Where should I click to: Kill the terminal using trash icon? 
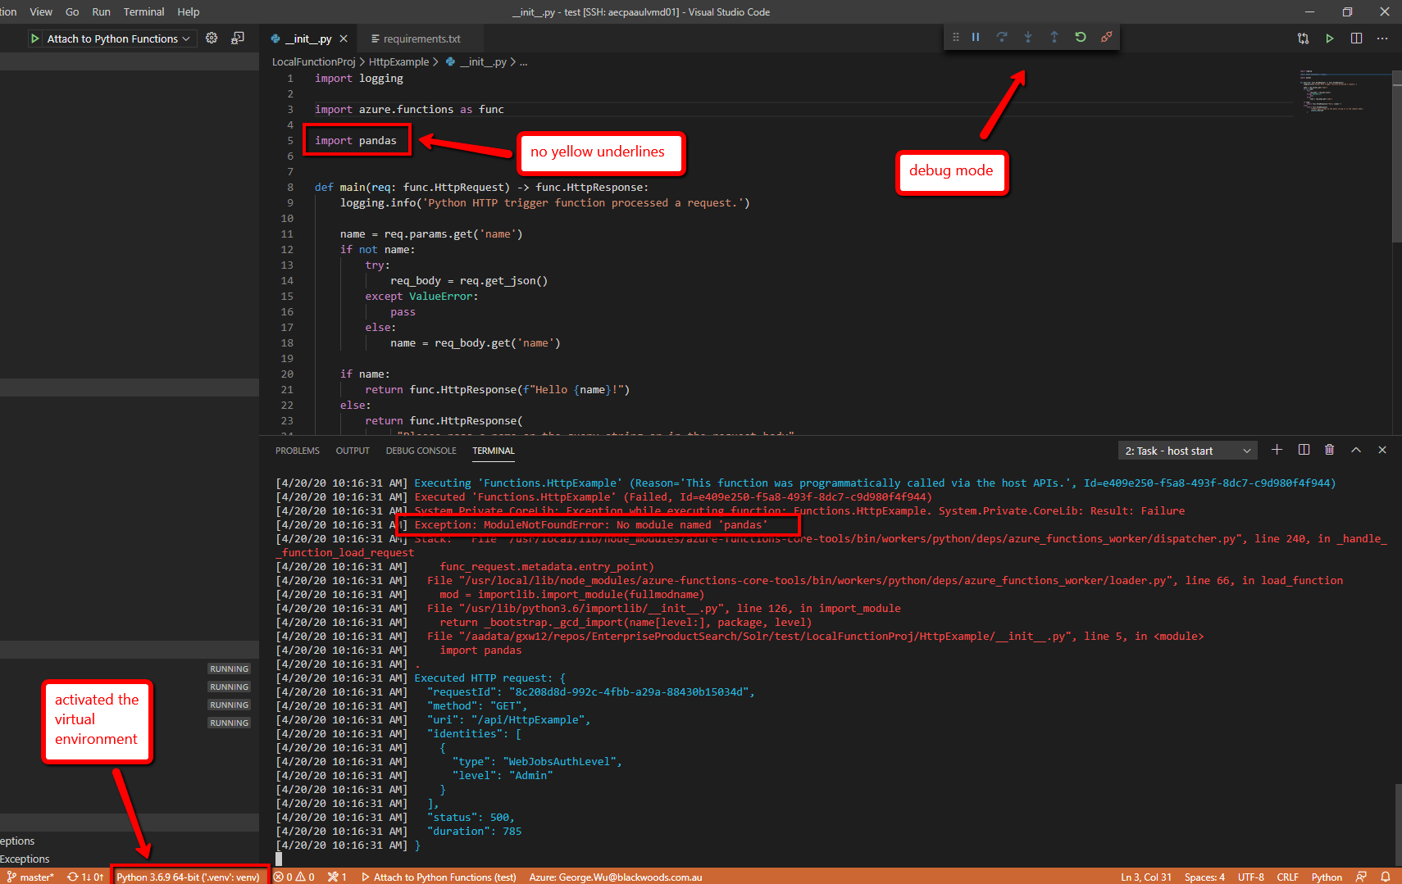[1330, 450]
